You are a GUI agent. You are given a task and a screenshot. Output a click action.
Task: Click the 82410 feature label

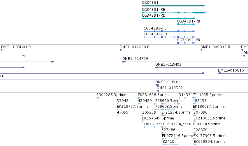tap(168, 142)
